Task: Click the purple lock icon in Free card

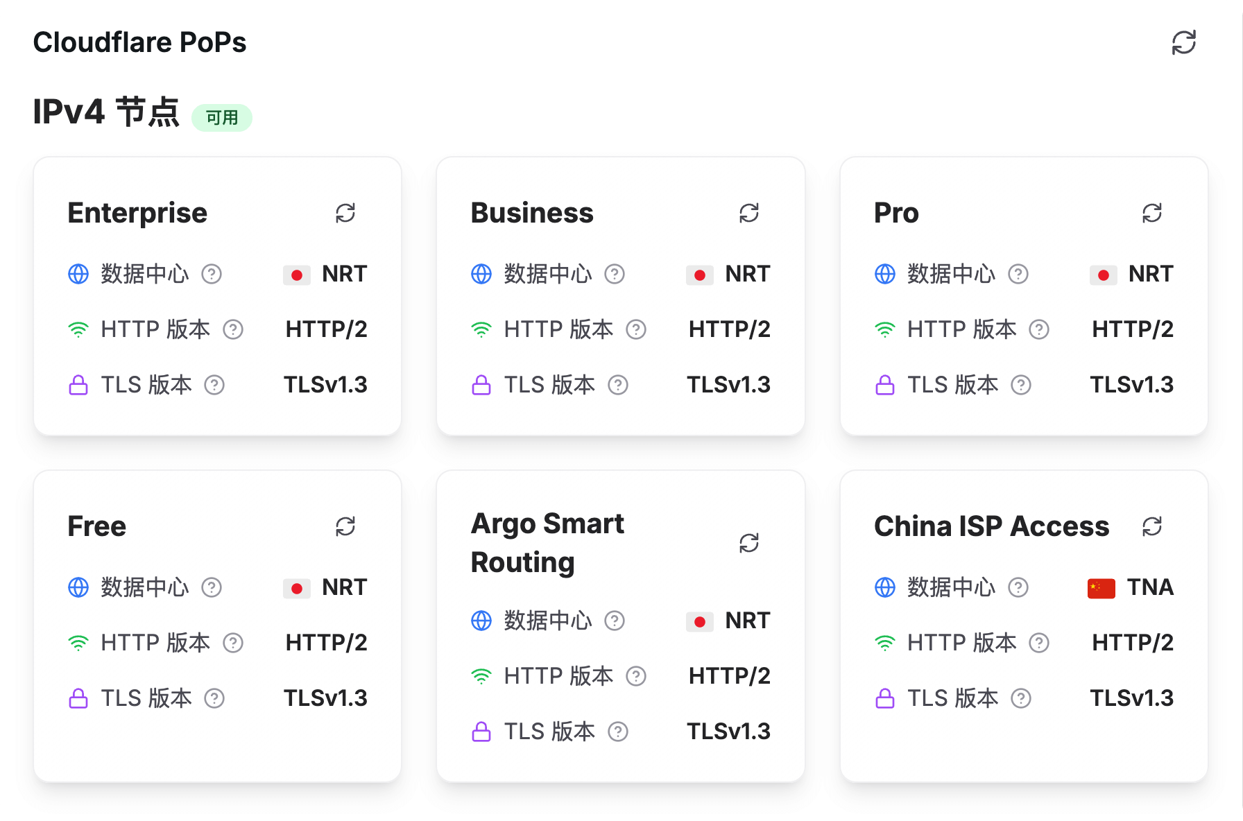Action: click(x=78, y=698)
